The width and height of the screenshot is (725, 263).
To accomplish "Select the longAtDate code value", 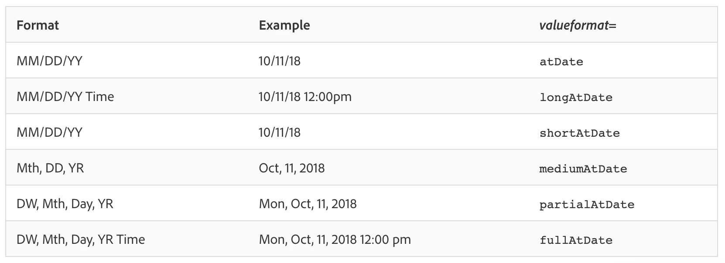I will [x=576, y=98].
